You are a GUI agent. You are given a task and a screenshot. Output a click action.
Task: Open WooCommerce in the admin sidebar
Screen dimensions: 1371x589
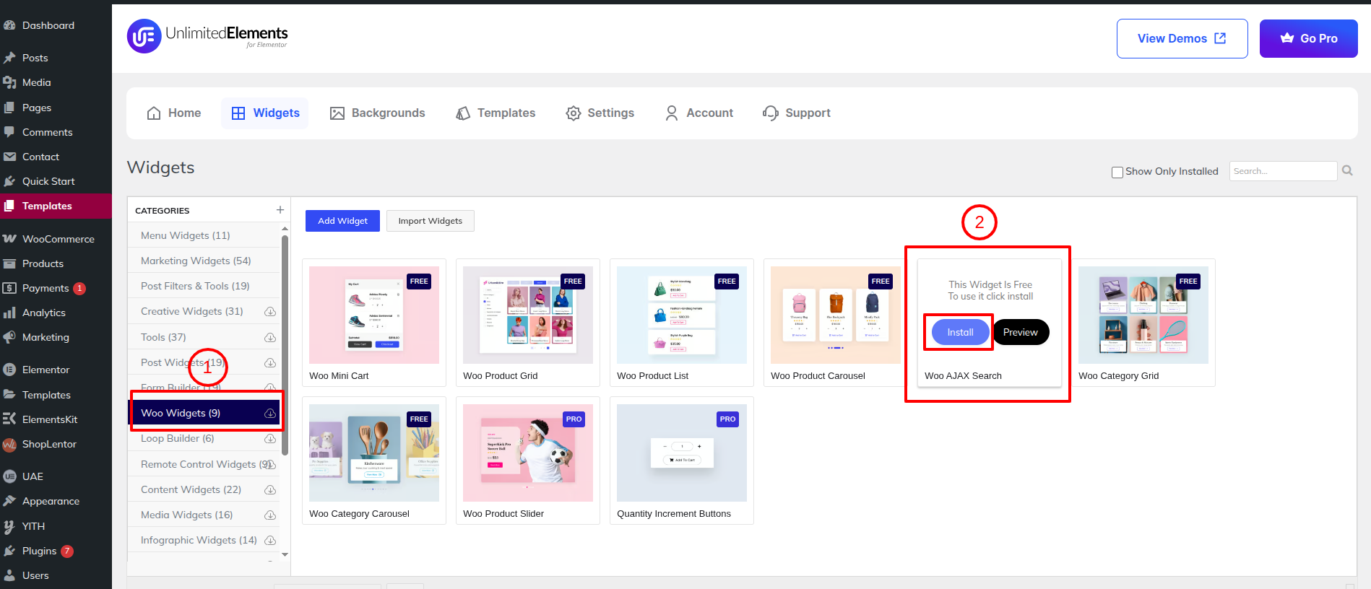(x=58, y=239)
